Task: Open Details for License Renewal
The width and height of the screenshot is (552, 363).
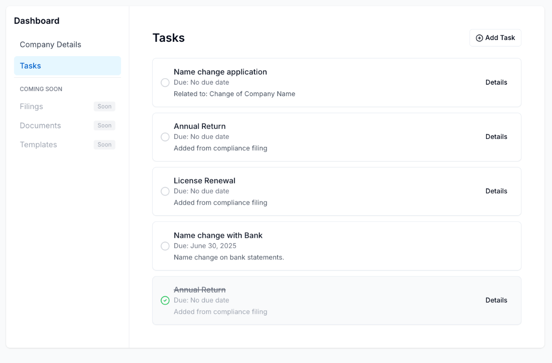Action: tap(496, 191)
